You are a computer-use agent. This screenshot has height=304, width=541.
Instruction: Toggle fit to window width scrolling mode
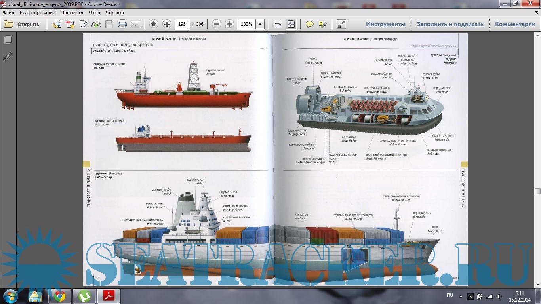(x=278, y=24)
